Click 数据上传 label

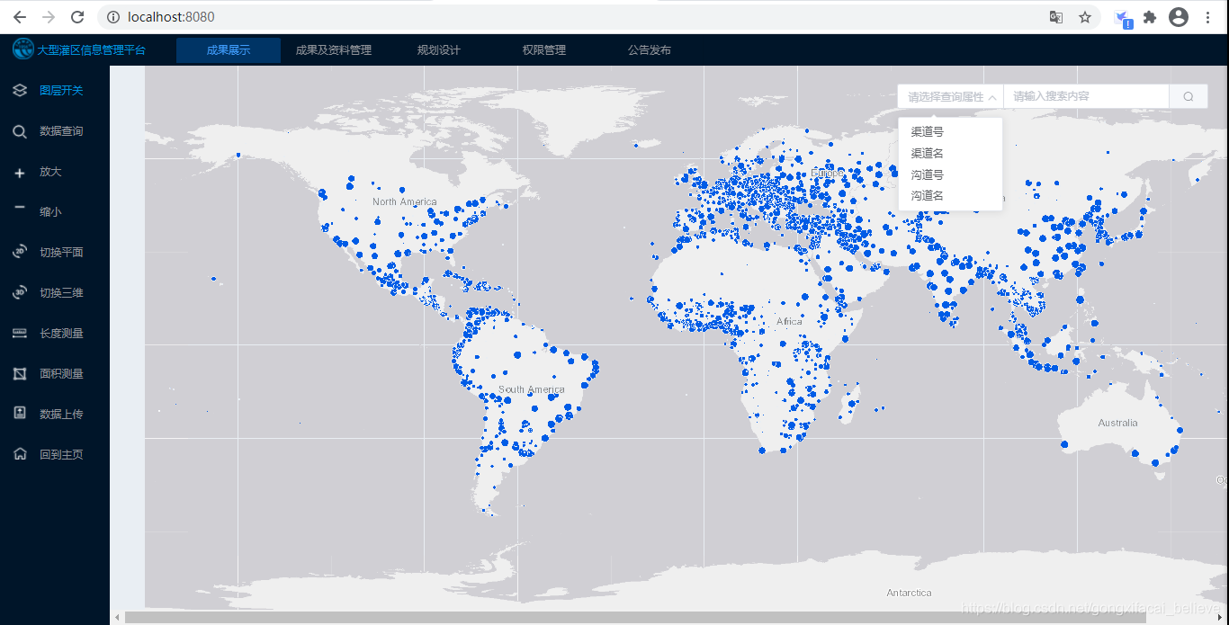tap(61, 415)
